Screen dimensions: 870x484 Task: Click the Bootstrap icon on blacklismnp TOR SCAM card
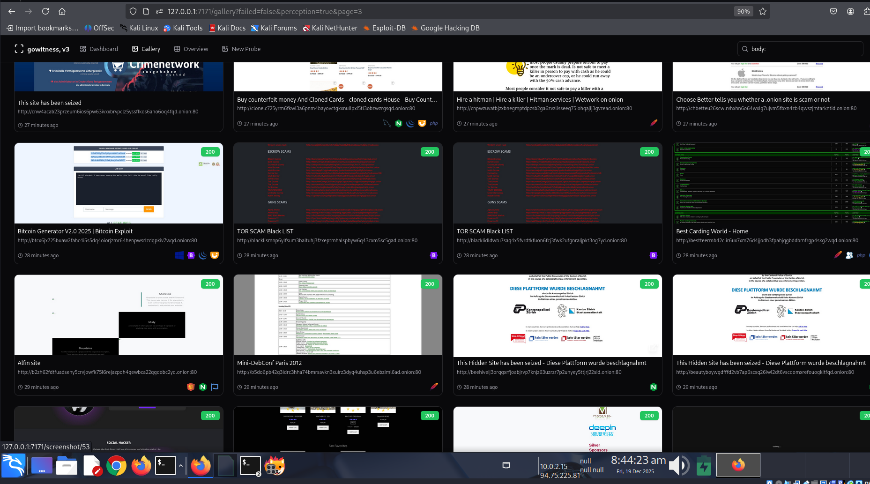click(434, 255)
